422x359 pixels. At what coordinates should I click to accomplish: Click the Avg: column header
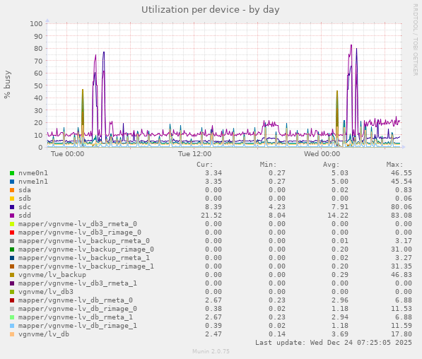(332, 165)
